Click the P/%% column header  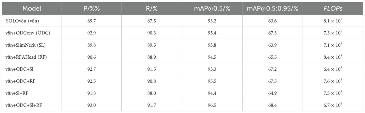91,8
